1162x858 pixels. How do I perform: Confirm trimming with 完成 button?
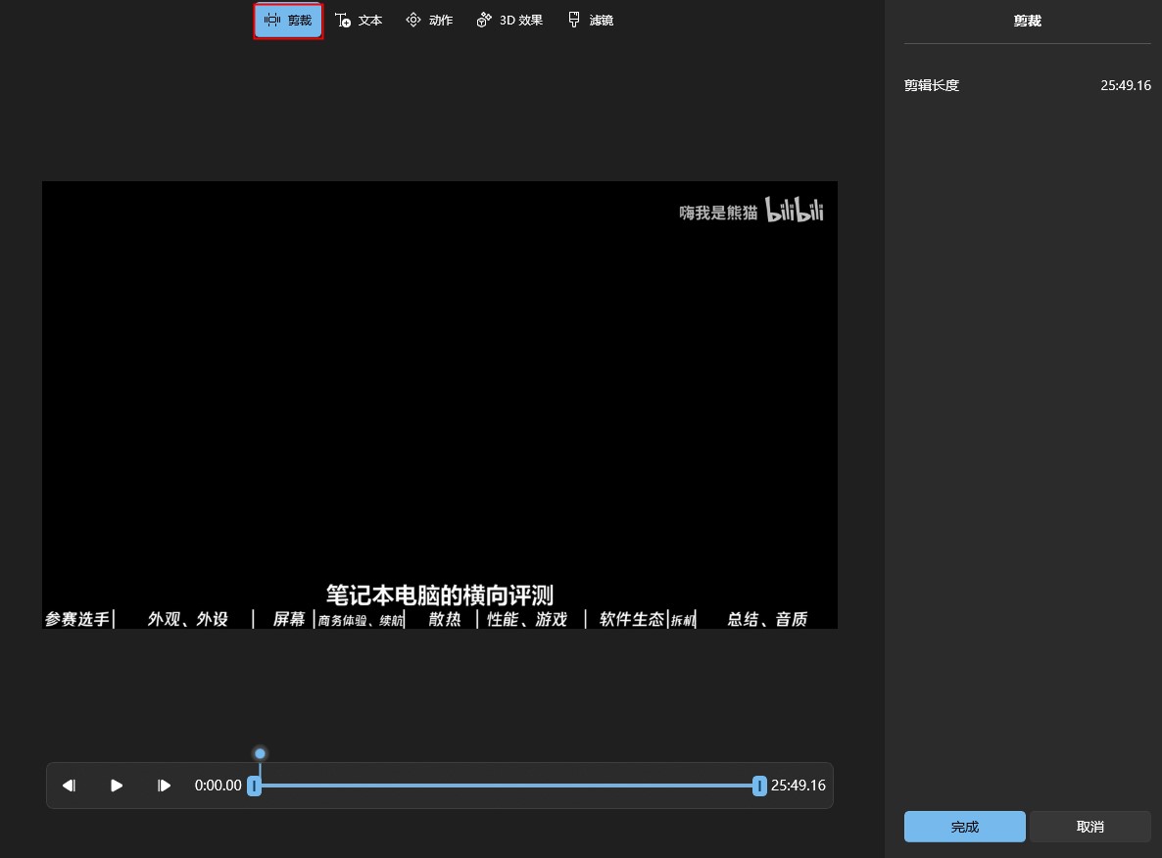point(964,827)
